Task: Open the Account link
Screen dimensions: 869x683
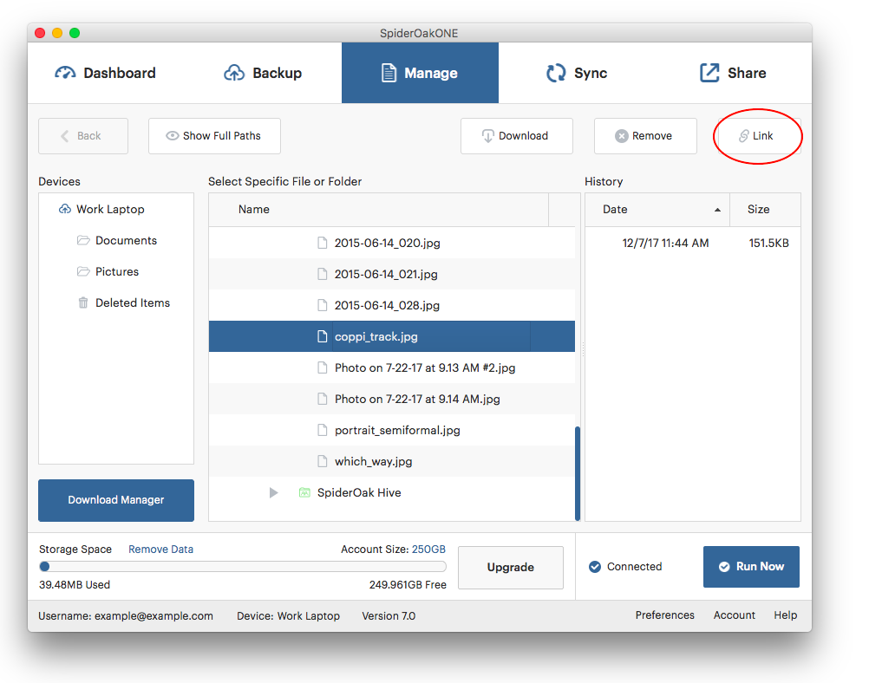Action: click(734, 615)
